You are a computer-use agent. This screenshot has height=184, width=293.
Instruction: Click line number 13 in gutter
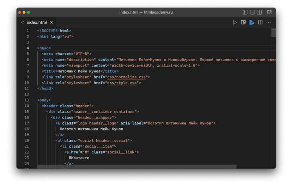click(x=27, y=100)
